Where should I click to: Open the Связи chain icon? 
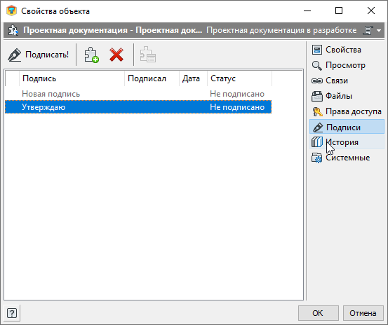pyautogui.click(x=317, y=81)
